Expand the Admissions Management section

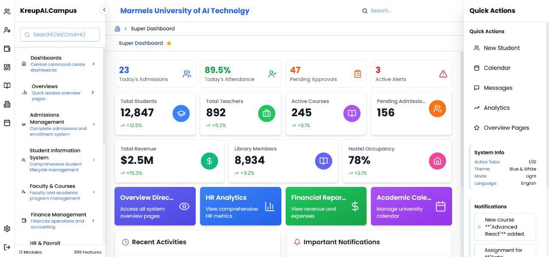pyautogui.click(x=58, y=124)
